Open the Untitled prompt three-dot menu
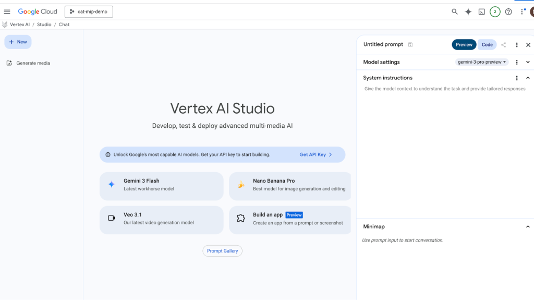The height and width of the screenshot is (300, 534). click(517, 45)
